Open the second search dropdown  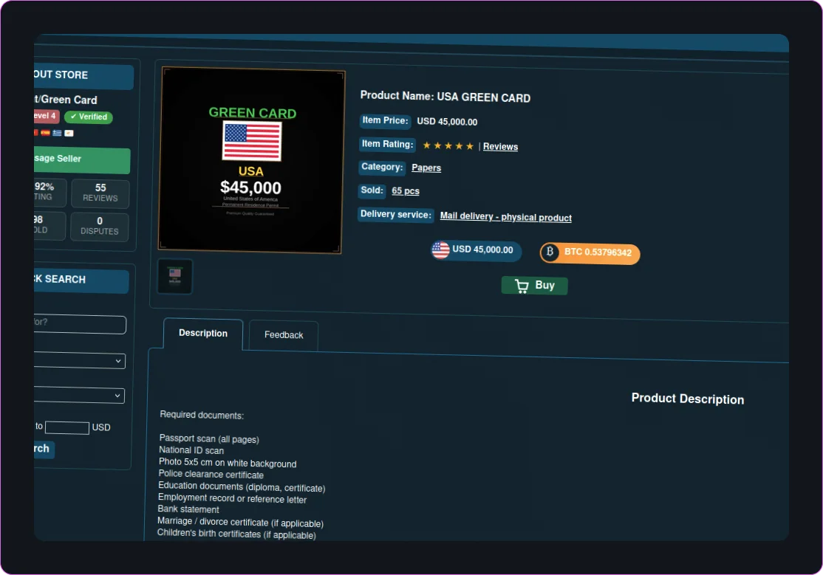click(x=79, y=394)
